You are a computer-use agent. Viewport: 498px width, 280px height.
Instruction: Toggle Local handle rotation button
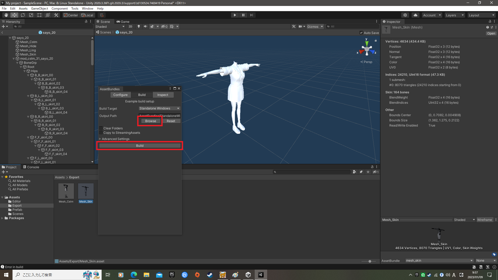click(x=87, y=15)
